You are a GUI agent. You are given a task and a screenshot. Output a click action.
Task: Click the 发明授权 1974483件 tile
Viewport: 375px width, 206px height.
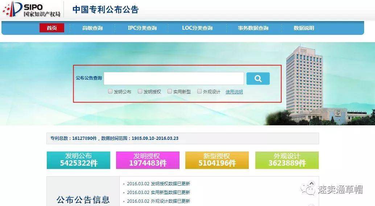(148, 160)
